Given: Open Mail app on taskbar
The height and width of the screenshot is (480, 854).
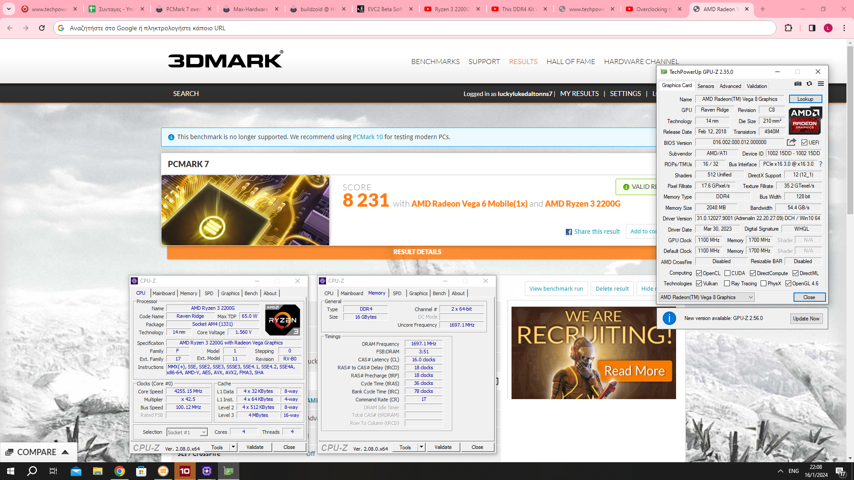Looking at the screenshot, I should (x=76, y=471).
